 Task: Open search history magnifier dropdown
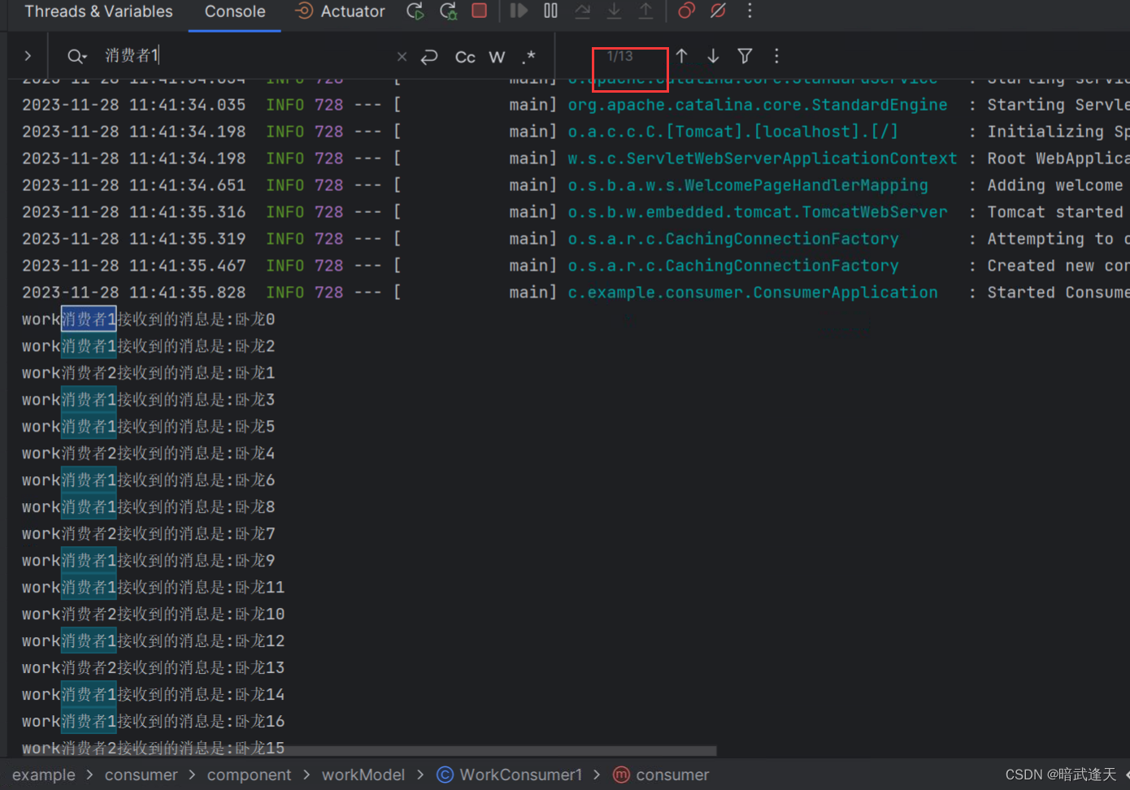tap(76, 56)
